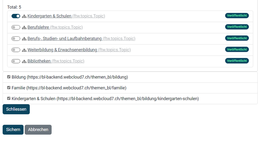Image resolution: width=258 pixels, height=143 pixels.
Task: Click the Schliessen button
Action: coord(16,109)
